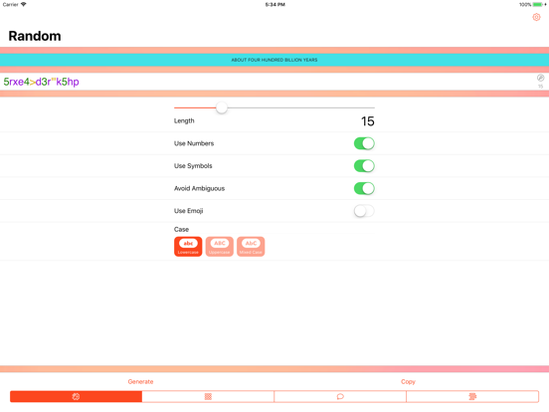549x412 pixels.
Task: Click the battery indicator in status bar
Action: coord(537,5)
